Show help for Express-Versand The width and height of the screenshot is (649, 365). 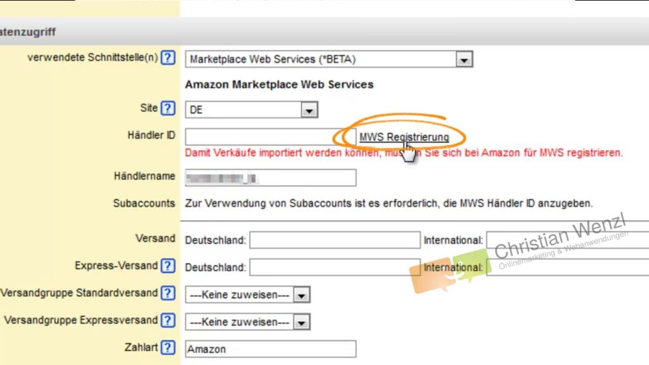point(167,266)
